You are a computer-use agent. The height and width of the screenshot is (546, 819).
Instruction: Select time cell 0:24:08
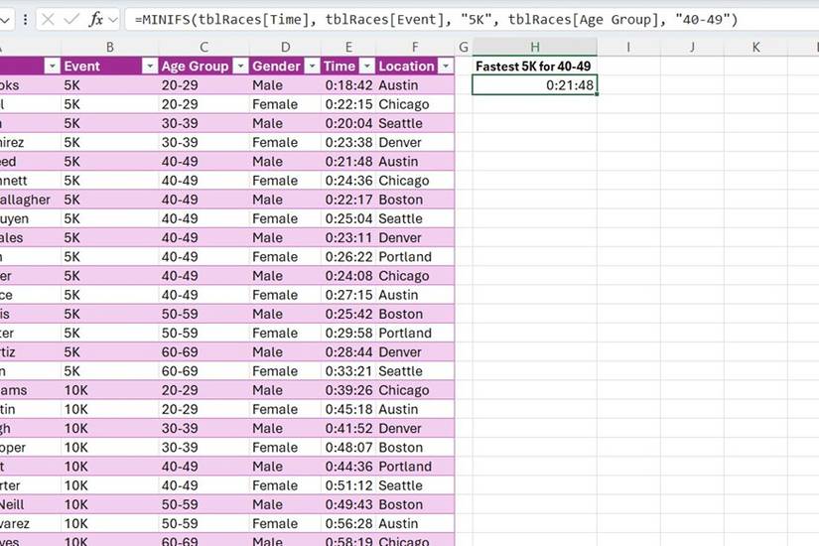pyautogui.click(x=348, y=276)
